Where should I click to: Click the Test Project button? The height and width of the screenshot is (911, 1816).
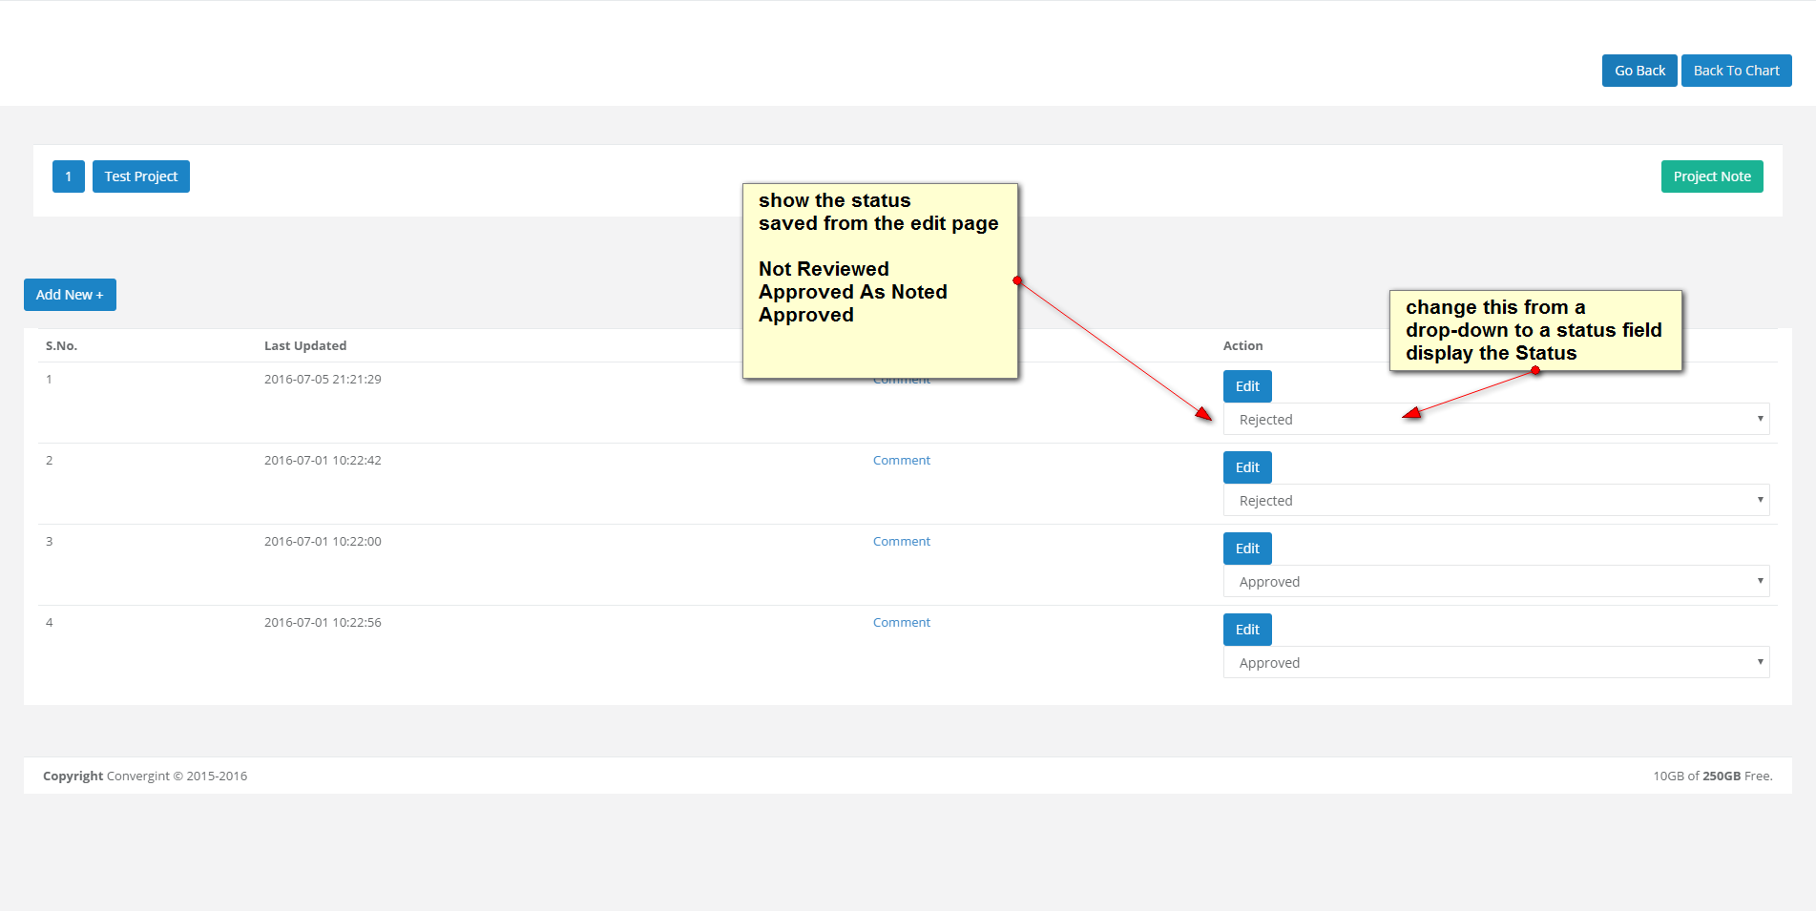coord(141,176)
